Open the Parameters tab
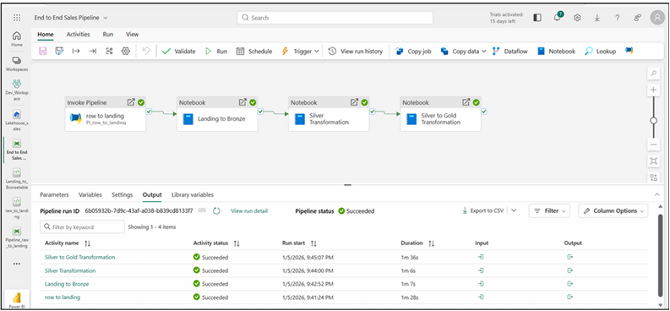Image resolution: width=670 pixels, height=311 pixels. (x=54, y=194)
